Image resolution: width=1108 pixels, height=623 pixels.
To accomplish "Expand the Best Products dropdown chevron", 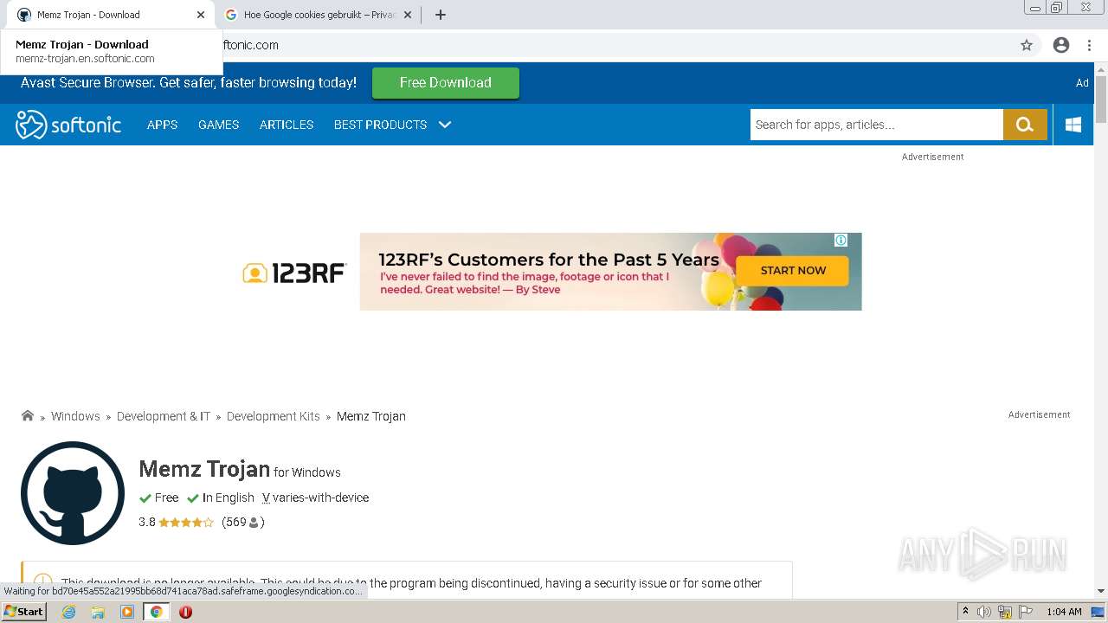I will point(445,125).
